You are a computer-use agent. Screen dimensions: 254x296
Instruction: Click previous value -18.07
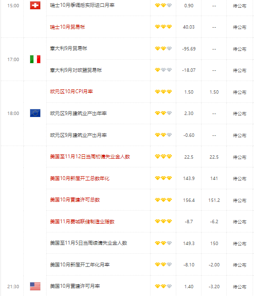tap(188, 70)
